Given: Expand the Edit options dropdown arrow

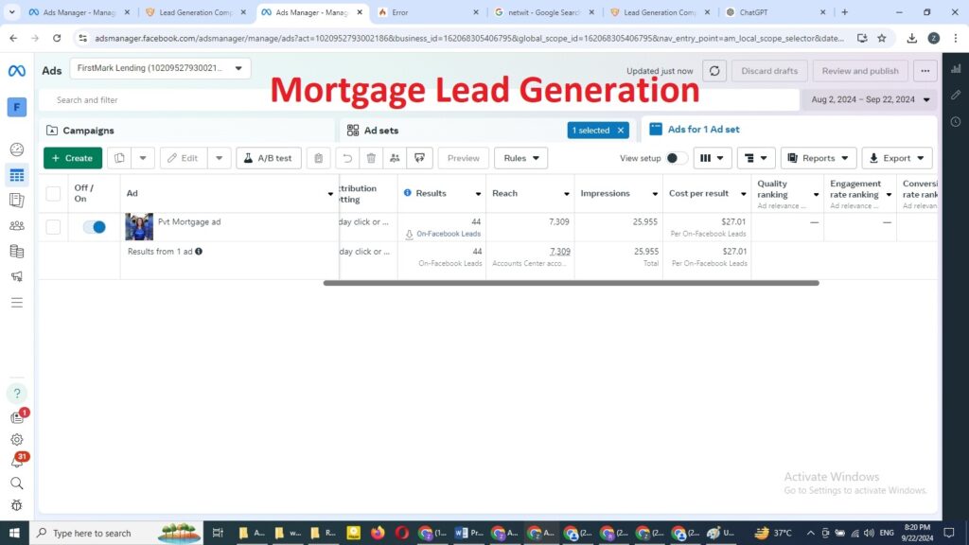Looking at the screenshot, I should 219,158.
